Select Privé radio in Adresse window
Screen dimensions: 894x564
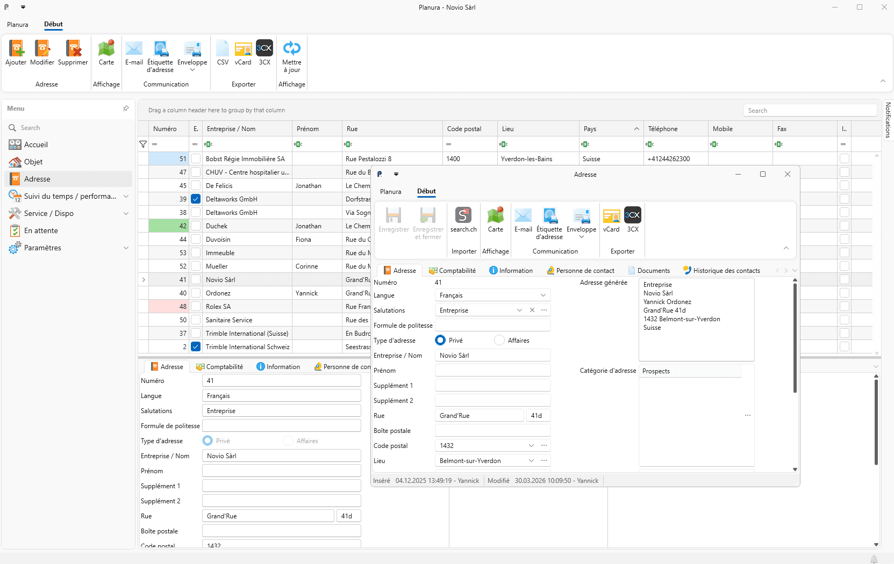coord(440,340)
